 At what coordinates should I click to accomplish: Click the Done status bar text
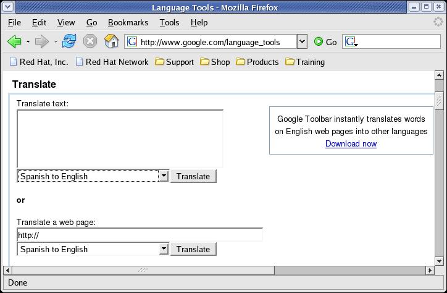coord(18,282)
